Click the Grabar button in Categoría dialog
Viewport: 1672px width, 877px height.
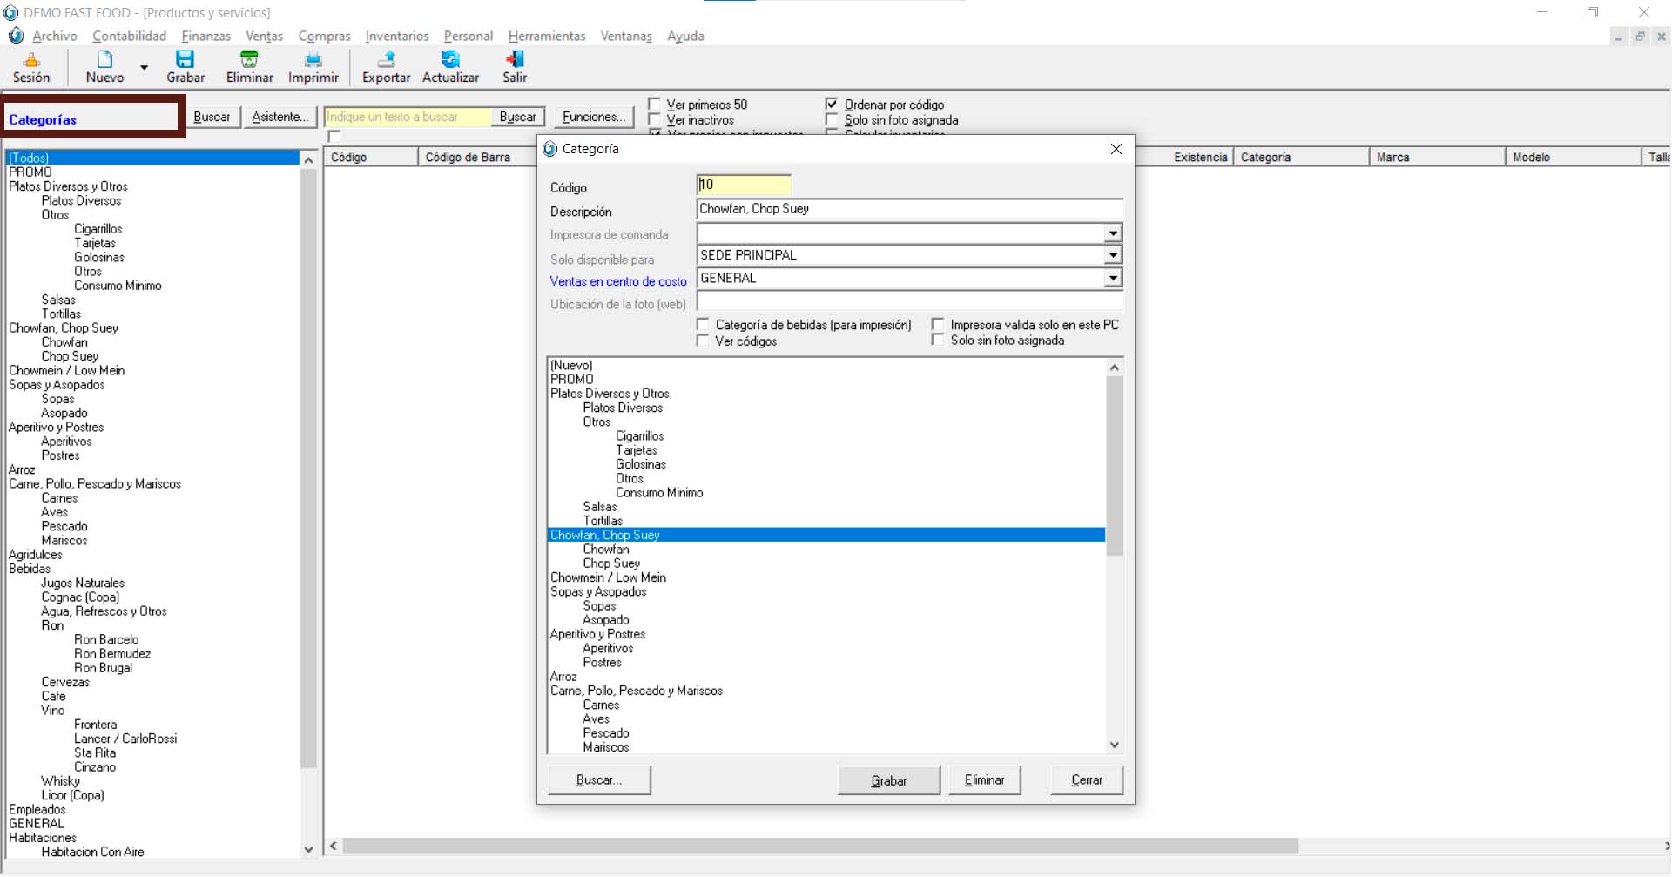[x=888, y=780]
